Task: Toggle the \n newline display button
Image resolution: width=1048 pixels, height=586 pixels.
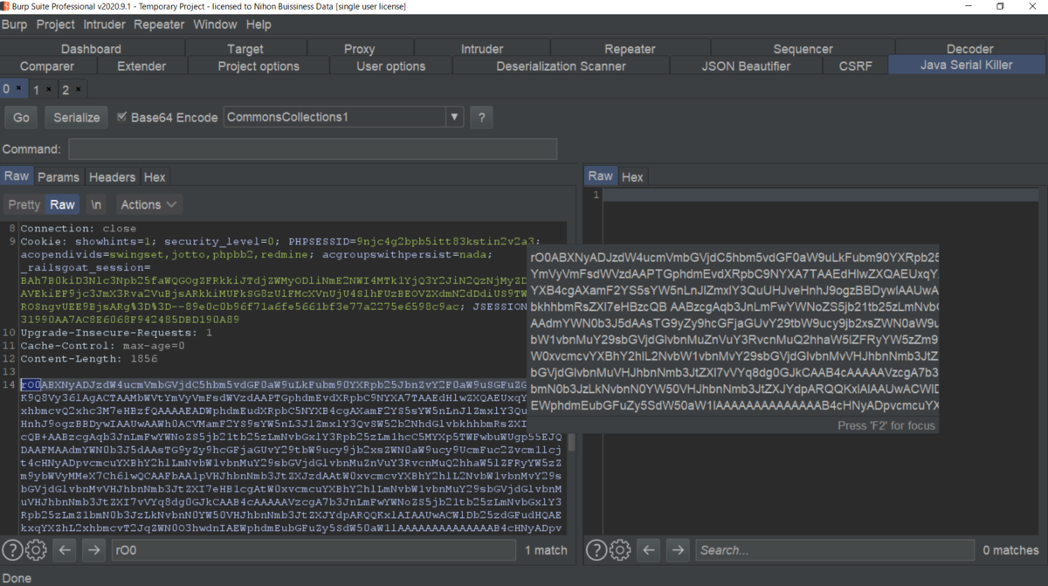Action: pyautogui.click(x=96, y=204)
